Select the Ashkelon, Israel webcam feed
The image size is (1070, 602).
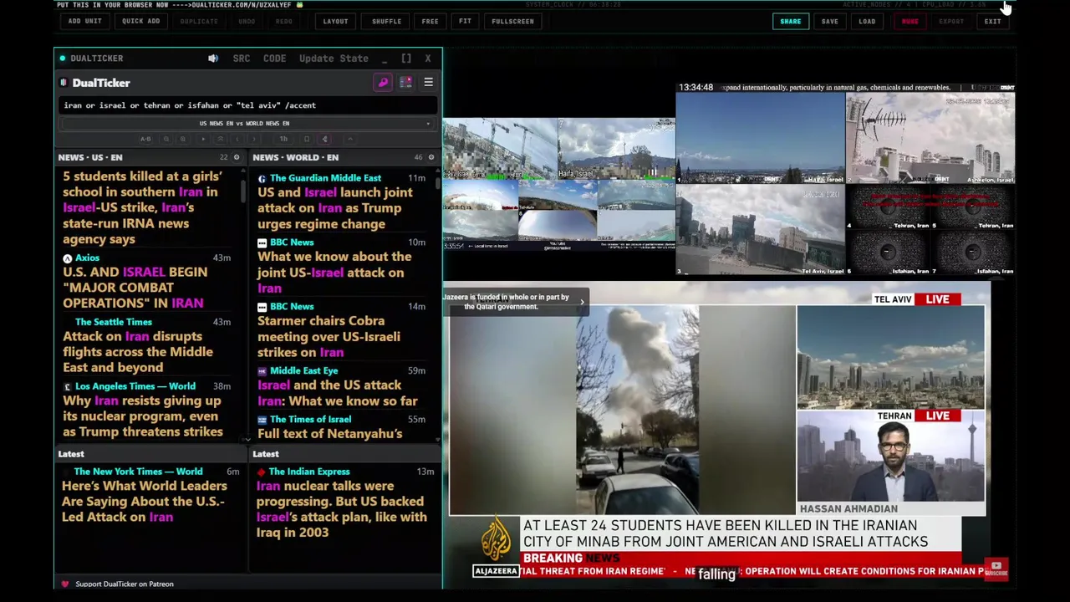[930, 138]
